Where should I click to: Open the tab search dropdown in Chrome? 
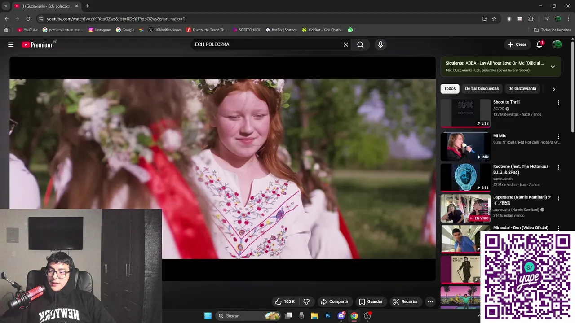click(6, 6)
